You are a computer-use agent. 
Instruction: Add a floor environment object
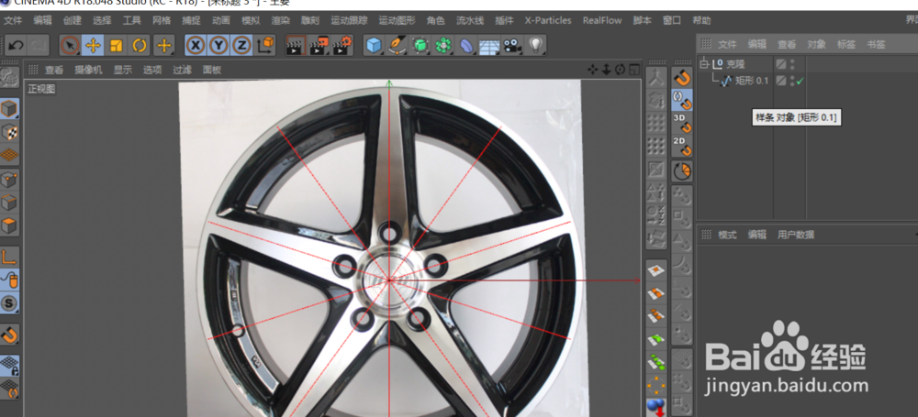(489, 45)
